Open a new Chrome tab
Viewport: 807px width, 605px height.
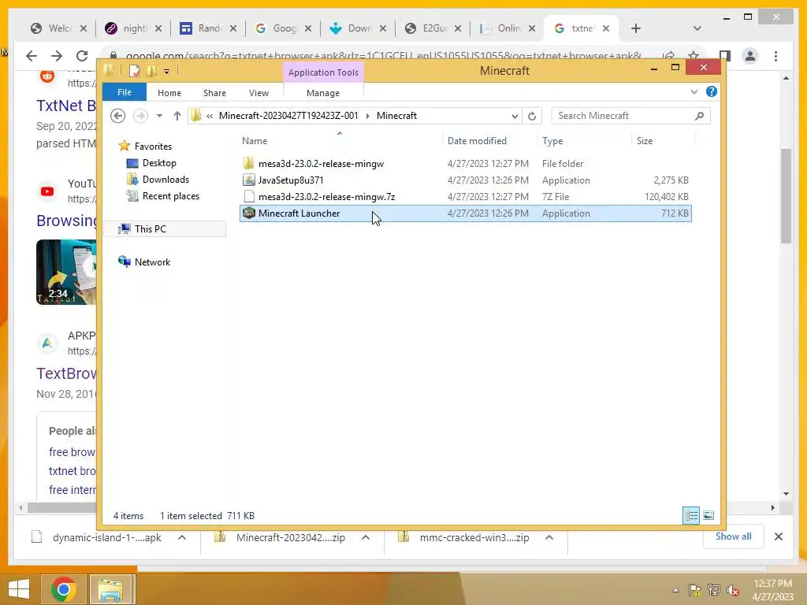click(636, 28)
